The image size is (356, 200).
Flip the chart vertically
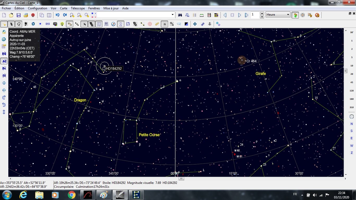point(4,90)
